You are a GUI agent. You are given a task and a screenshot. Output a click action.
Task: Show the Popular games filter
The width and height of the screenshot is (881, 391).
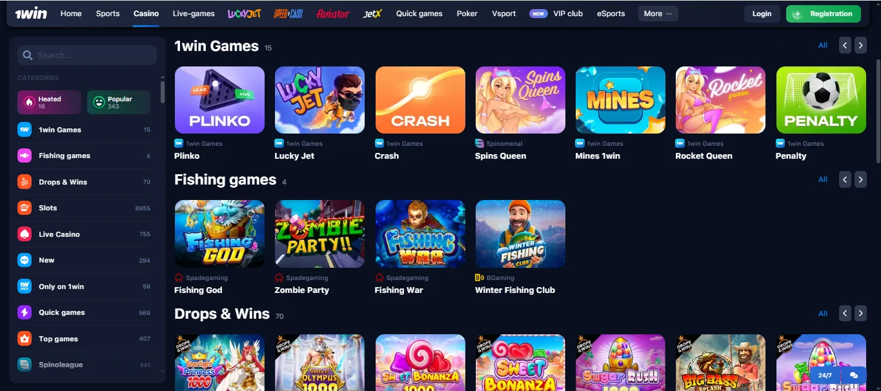pyautogui.click(x=119, y=102)
